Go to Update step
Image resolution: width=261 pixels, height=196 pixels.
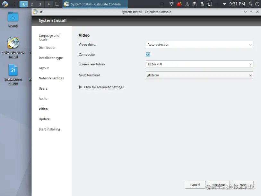tap(44, 119)
